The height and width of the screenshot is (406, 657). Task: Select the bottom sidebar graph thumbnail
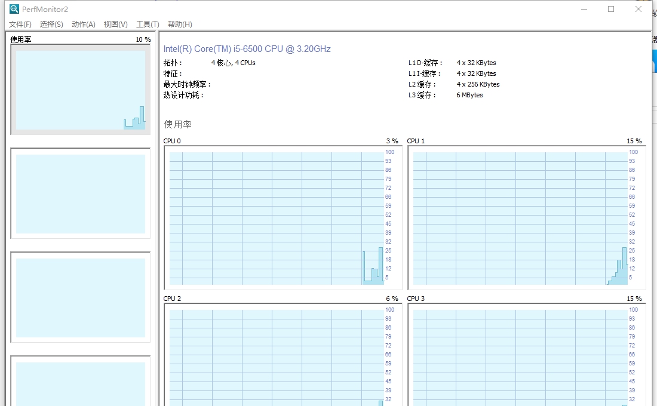[x=81, y=383]
